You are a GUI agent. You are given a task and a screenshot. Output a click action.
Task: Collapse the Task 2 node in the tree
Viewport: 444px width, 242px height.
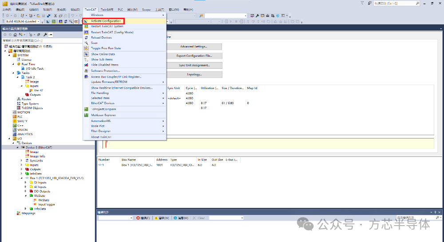pos(18,77)
